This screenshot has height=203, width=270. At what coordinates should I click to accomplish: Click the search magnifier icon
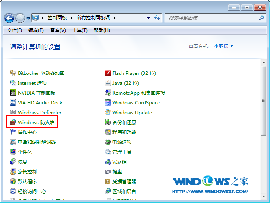click(x=261, y=18)
